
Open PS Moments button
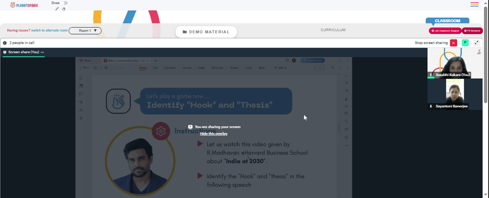tap(472, 31)
